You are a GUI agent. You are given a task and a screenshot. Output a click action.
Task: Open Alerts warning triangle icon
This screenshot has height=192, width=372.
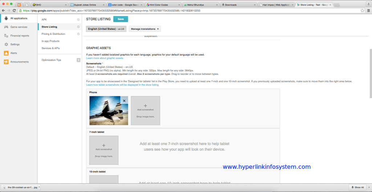(x=6, y=53)
